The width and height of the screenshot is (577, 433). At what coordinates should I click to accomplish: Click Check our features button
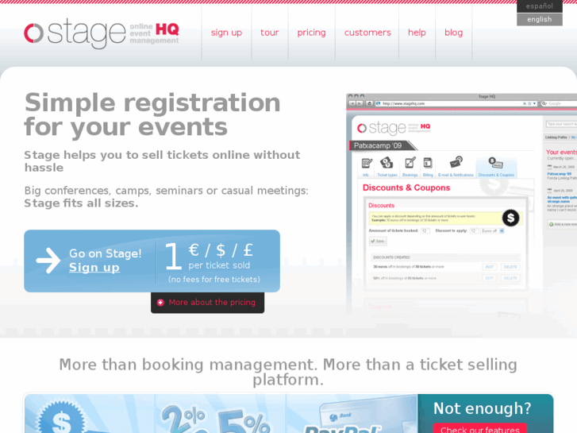[480, 428]
